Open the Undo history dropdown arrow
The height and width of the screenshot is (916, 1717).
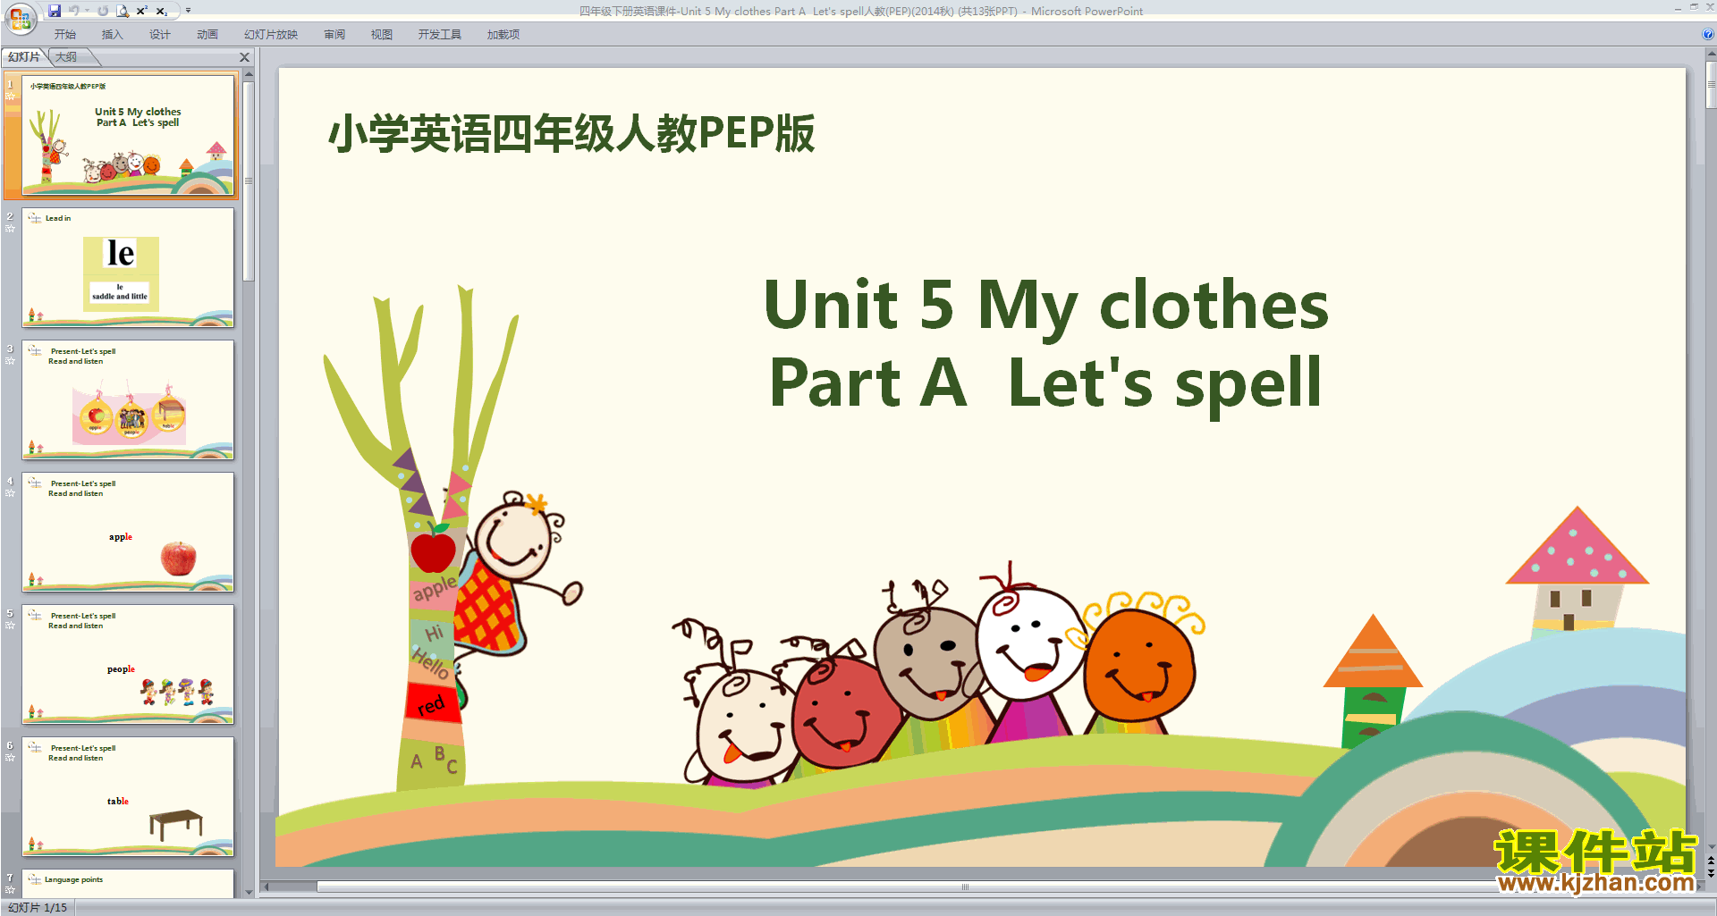point(88,11)
